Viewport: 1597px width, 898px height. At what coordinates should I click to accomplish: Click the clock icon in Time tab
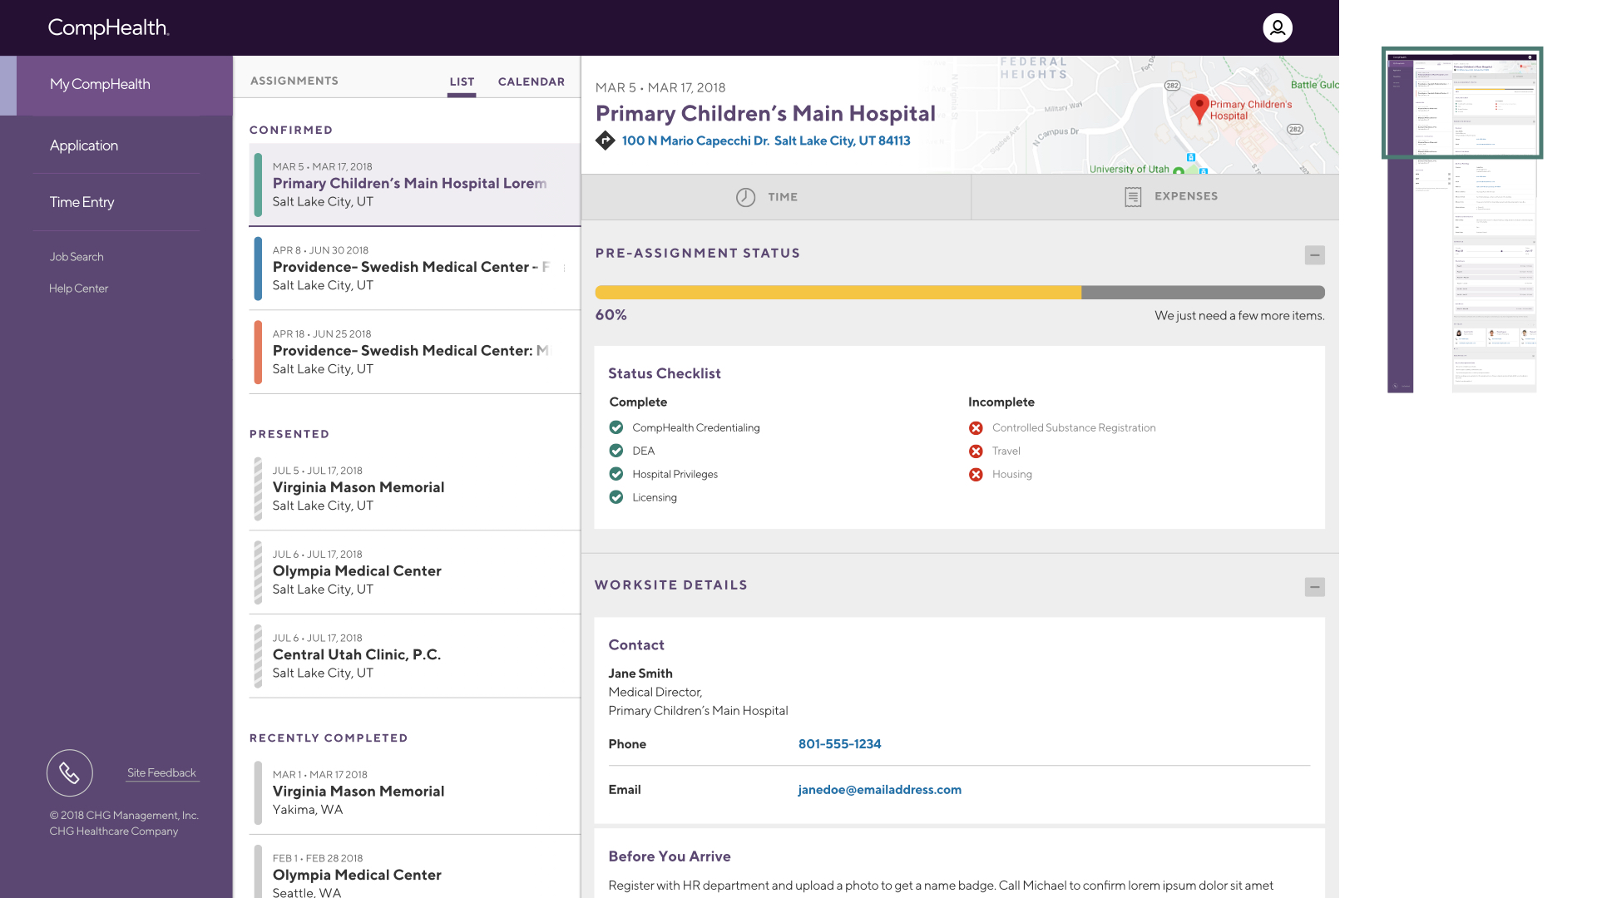click(745, 197)
